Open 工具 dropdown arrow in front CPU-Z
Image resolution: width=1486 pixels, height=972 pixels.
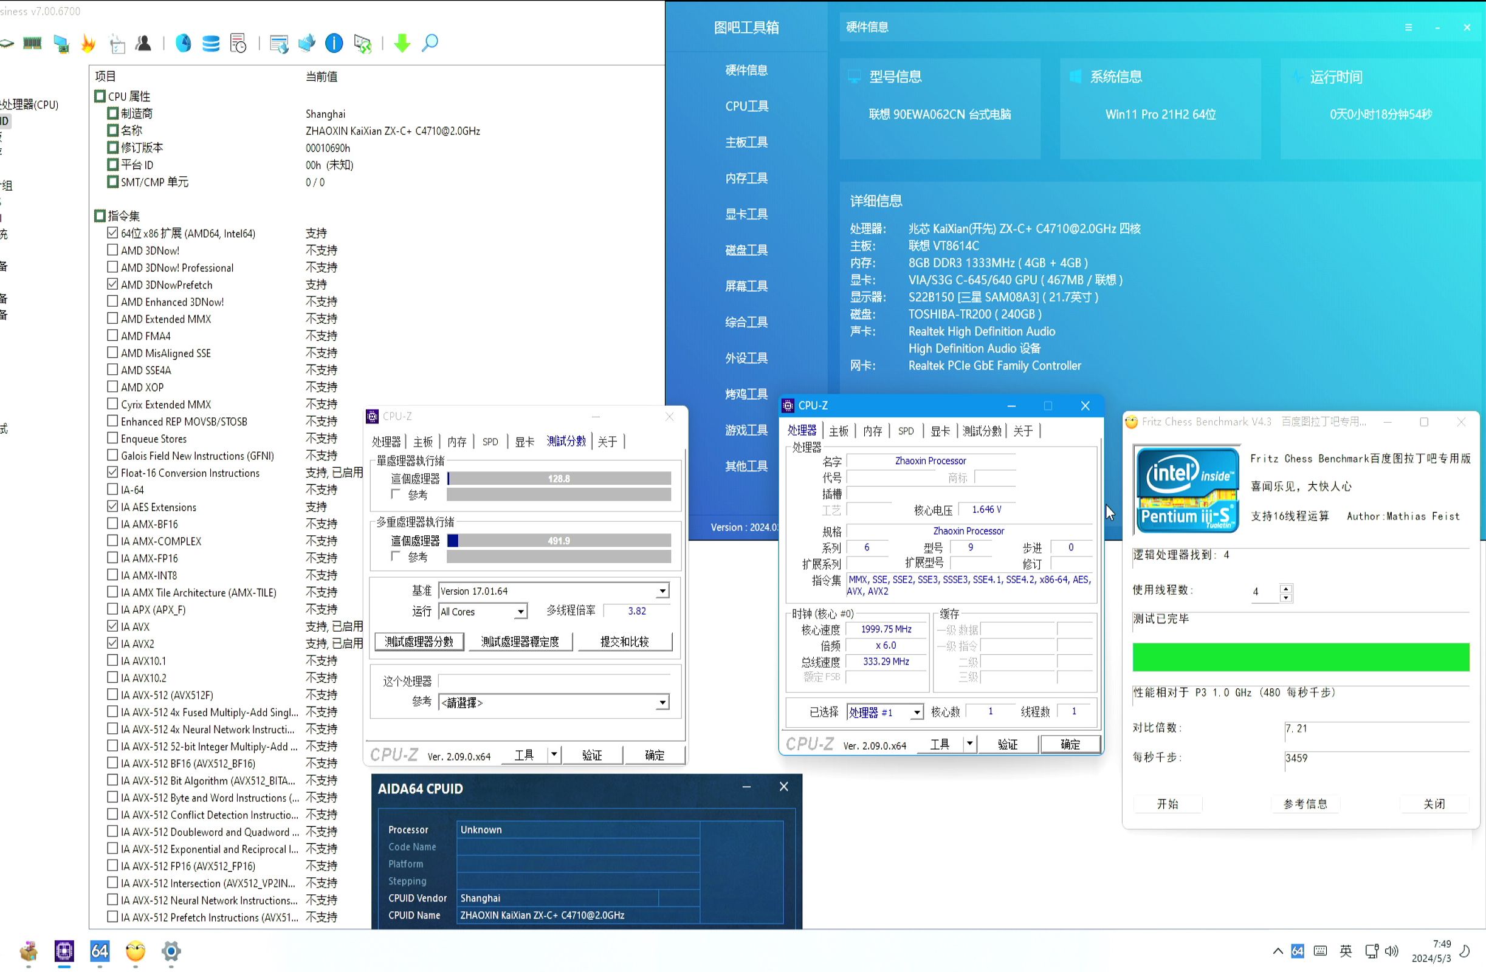pos(969,744)
